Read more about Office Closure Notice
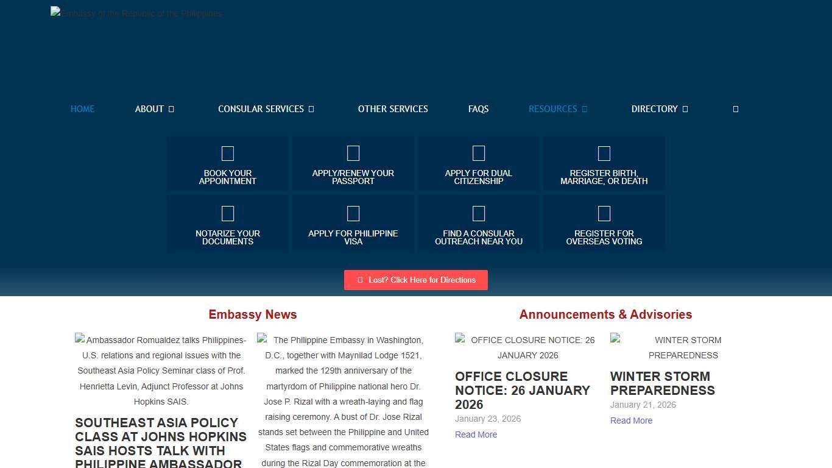The image size is (832, 468). pyautogui.click(x=476, y=434)
